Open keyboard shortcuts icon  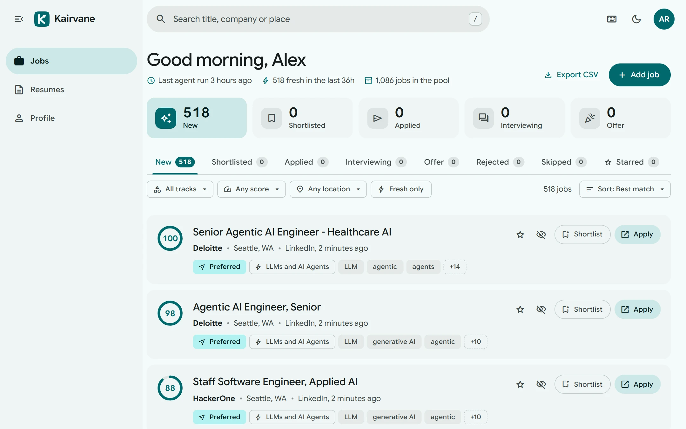point(612,19)
